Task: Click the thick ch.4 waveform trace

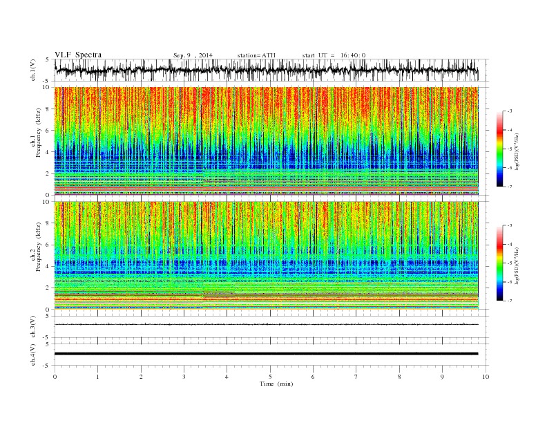Action: [266, 354]
